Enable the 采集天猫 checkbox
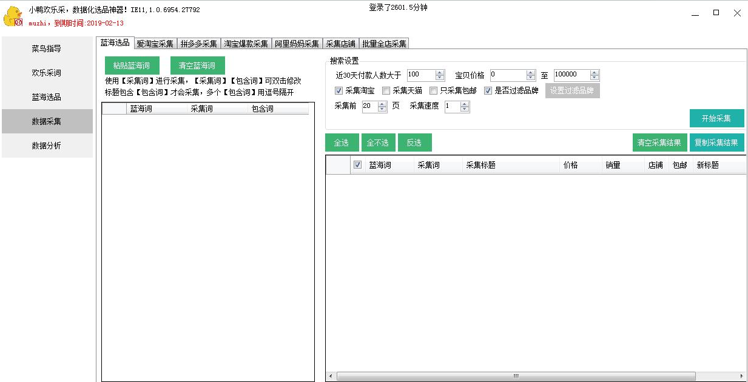 click(x=386, y=91)
